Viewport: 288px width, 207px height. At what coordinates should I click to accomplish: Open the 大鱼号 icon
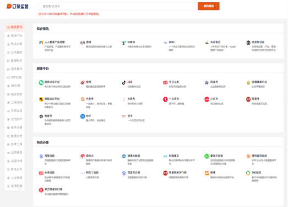pyautogui.click(x=83, y=99)
